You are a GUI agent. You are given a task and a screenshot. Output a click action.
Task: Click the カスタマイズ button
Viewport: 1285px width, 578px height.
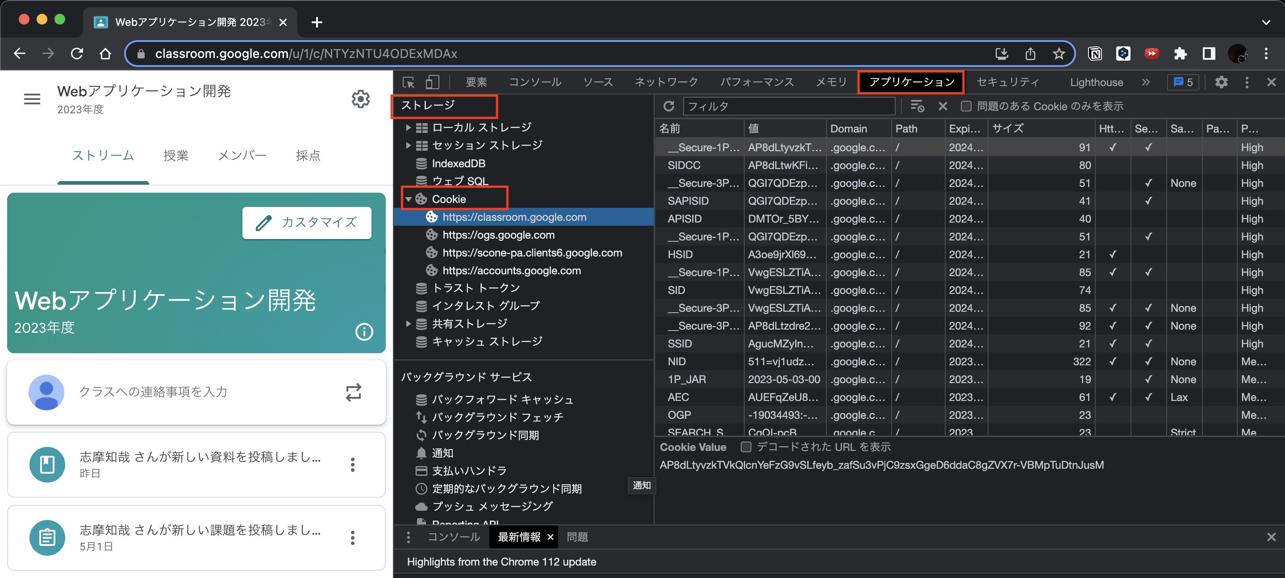tap(306, 222)
